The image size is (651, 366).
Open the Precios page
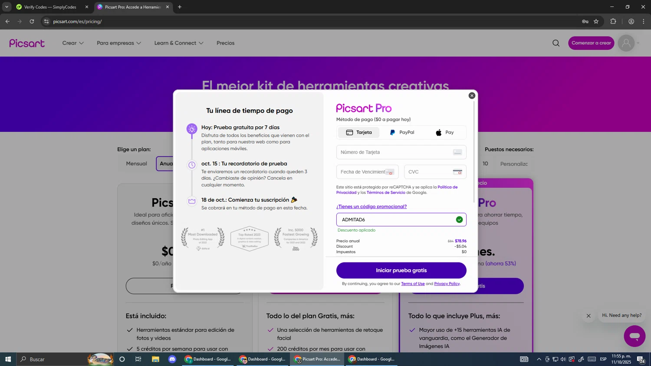click(225, 43)
